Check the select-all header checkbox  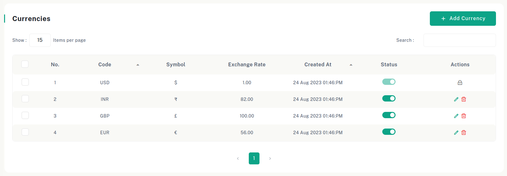pos(25,64)
